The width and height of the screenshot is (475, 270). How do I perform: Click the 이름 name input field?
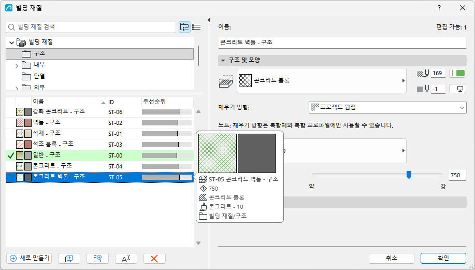pos(342,42)
